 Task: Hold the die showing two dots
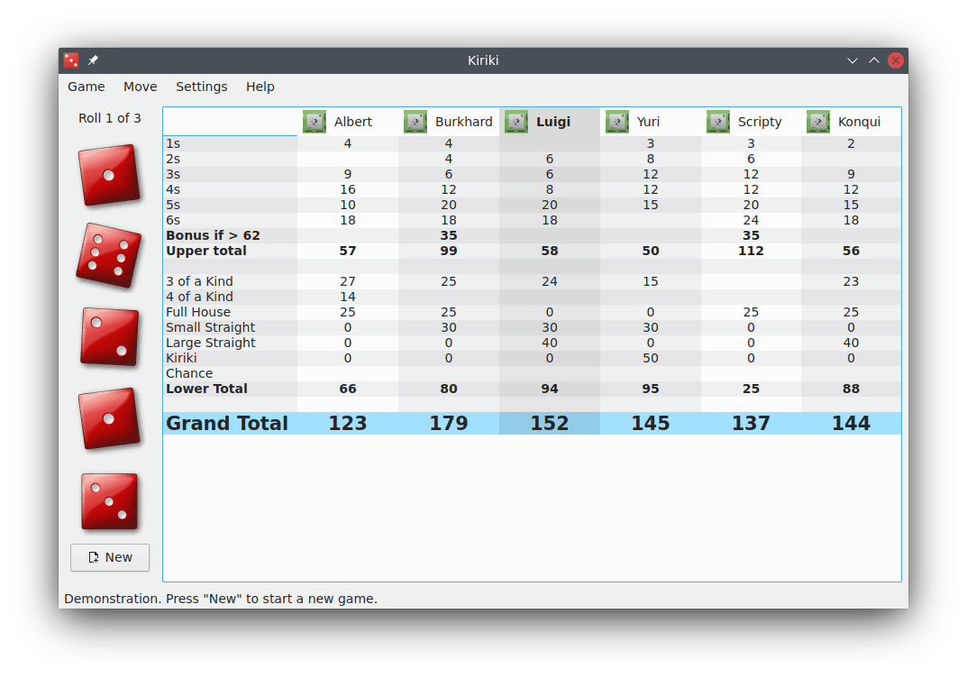[x=109, y=337]
